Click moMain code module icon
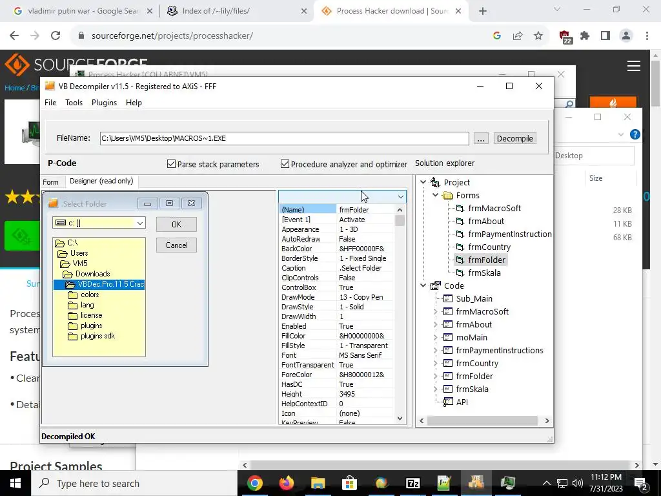The height and width of the screenshot is (496, 661). pos(448,337)
